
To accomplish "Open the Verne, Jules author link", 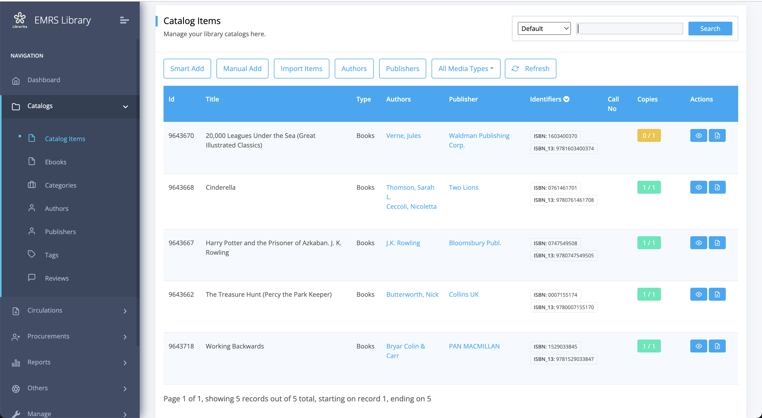I will (403, 136).
